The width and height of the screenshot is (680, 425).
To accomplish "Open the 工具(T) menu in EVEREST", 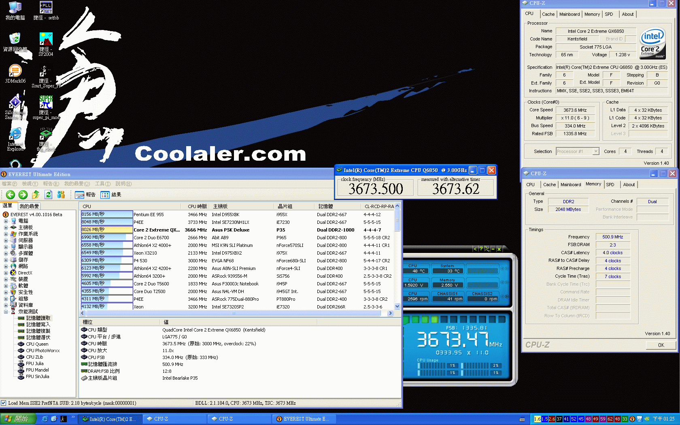I will coord(102,184).
